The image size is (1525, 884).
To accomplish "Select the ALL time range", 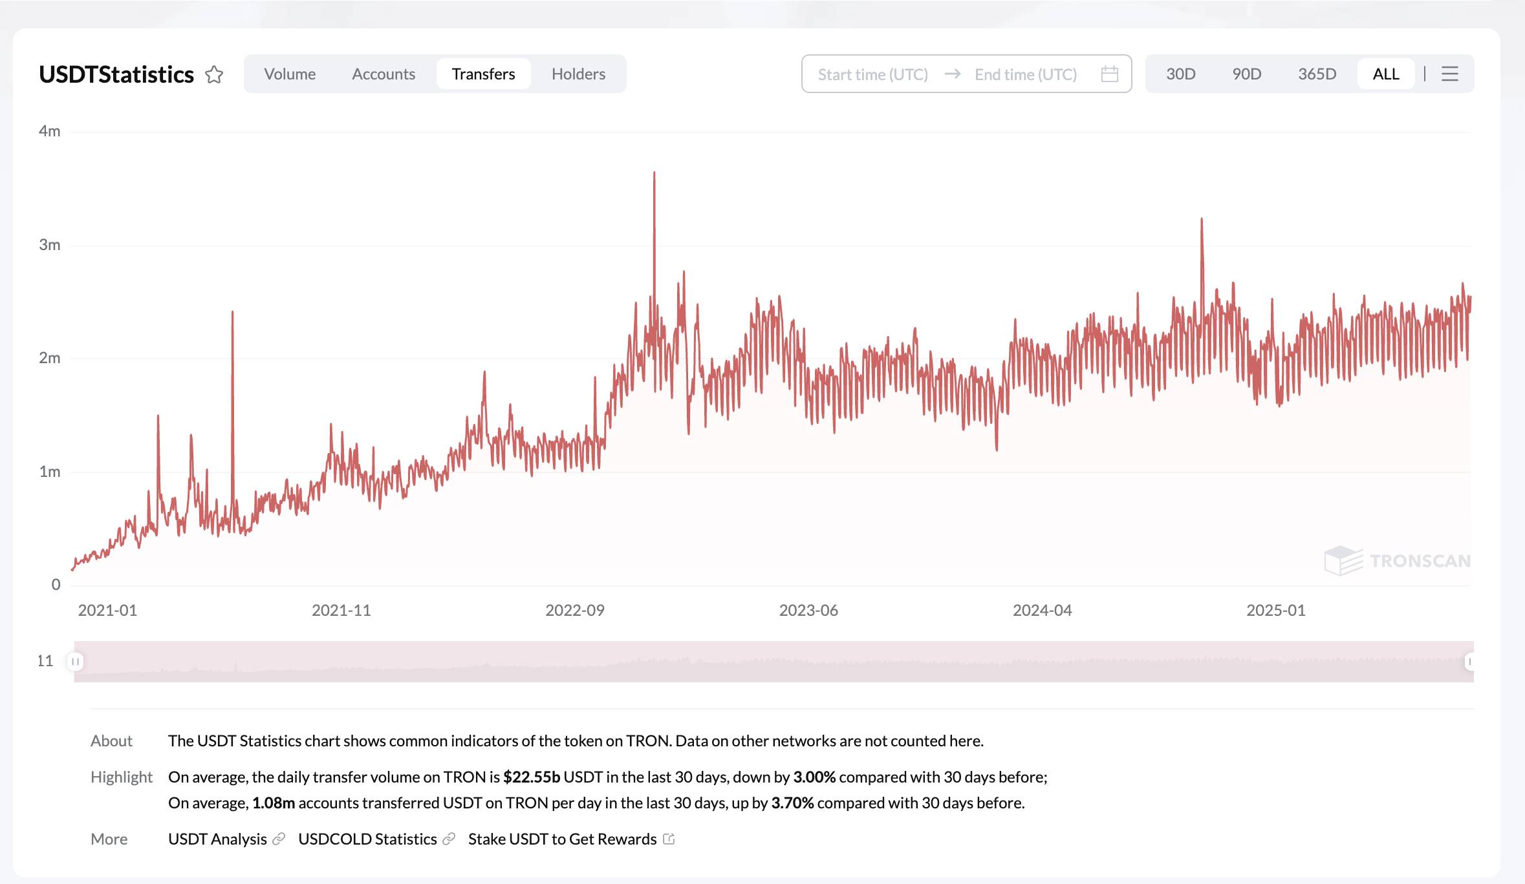I will [1386, 74].
